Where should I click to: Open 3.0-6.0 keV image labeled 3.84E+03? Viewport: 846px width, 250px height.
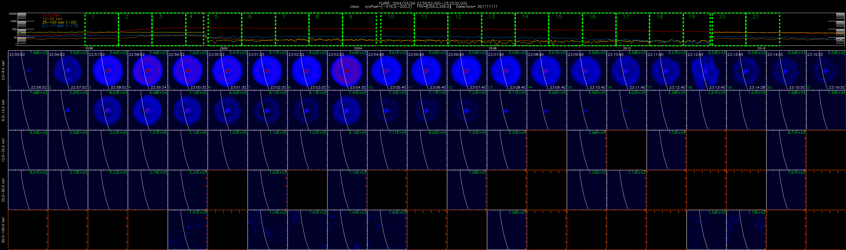[347, 70]
